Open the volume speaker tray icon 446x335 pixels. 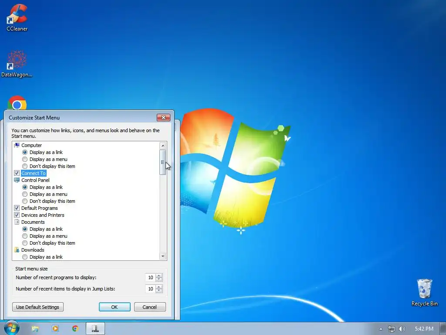(402, 329)
